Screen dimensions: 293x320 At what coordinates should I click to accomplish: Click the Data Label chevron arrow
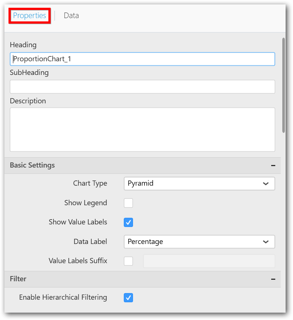[x=265, y=242]
